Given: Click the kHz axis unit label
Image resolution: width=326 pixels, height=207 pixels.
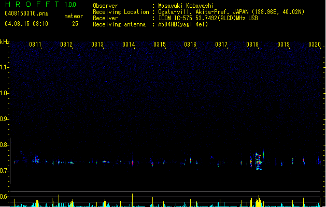Looking at the screenshot, I should [x=5, y=42].
